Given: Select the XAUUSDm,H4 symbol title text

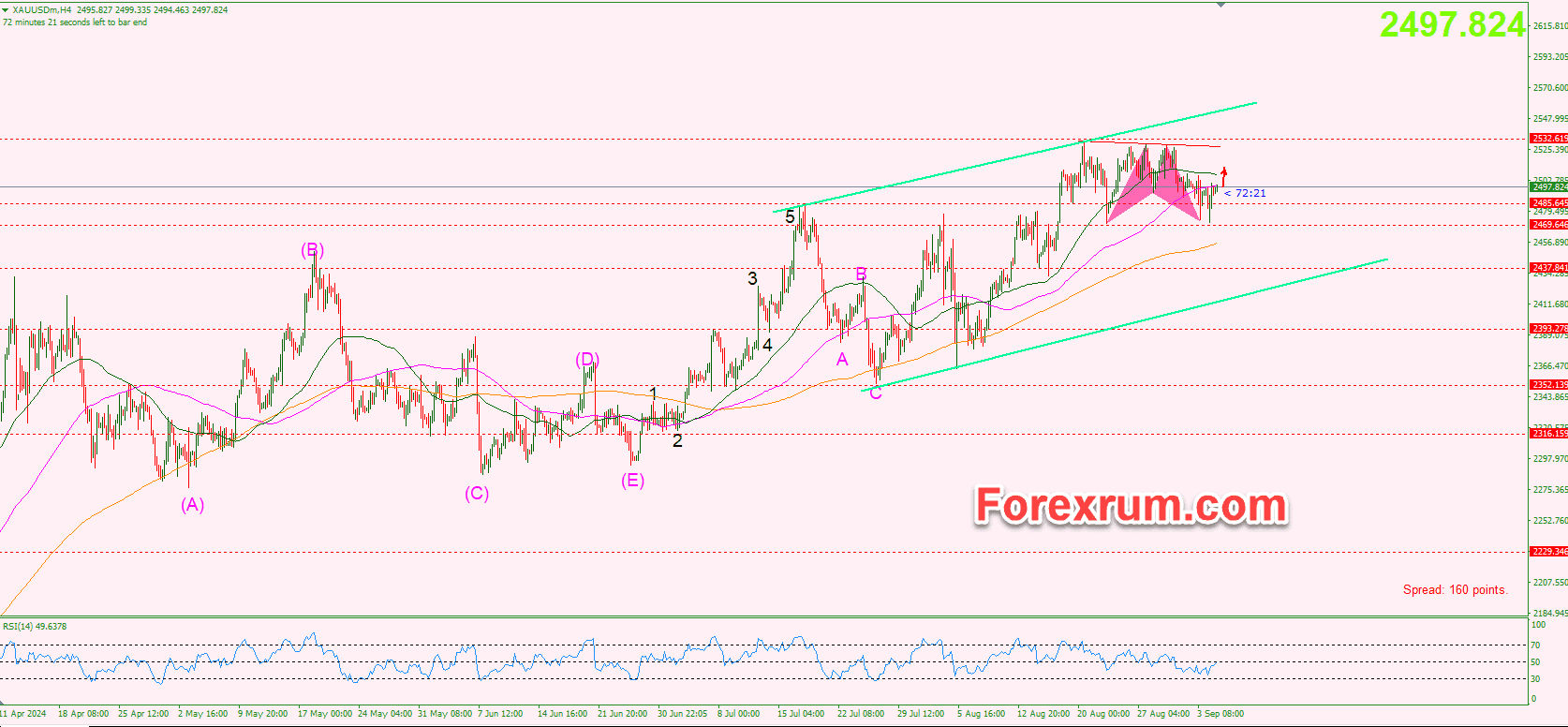Looking at the screenshot, I should 42,10.
